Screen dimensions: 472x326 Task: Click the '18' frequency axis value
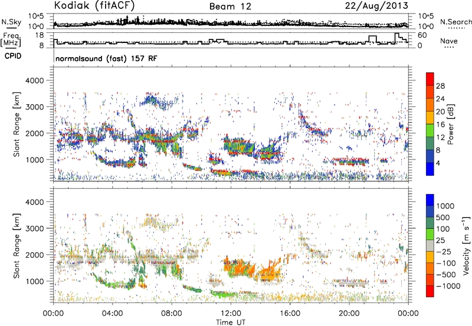(40, 35)
